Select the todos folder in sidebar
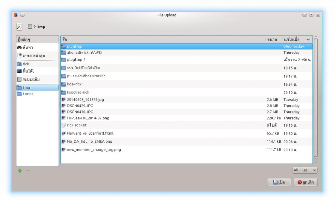 [x=28, y=94]
